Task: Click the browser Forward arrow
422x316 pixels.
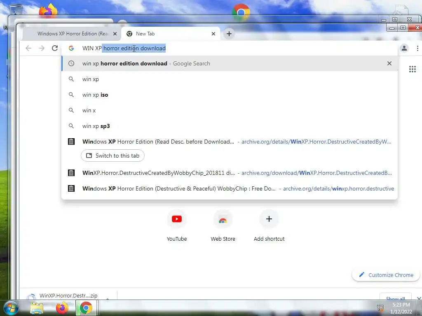Action: (42, 48)
